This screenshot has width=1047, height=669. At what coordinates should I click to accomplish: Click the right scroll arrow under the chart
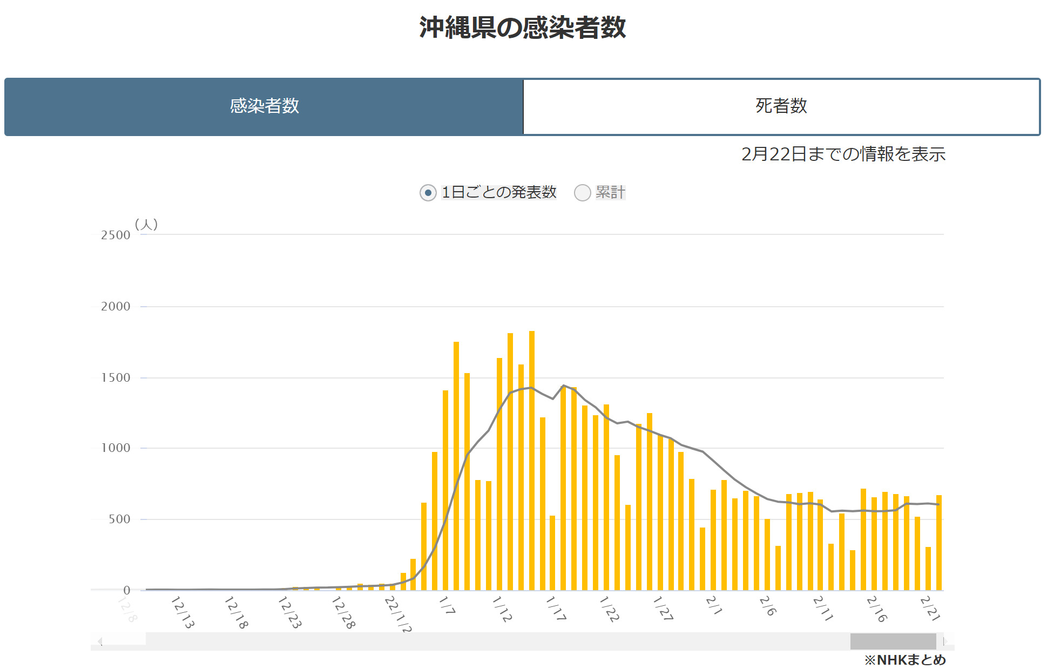click(x=945, y=641)
